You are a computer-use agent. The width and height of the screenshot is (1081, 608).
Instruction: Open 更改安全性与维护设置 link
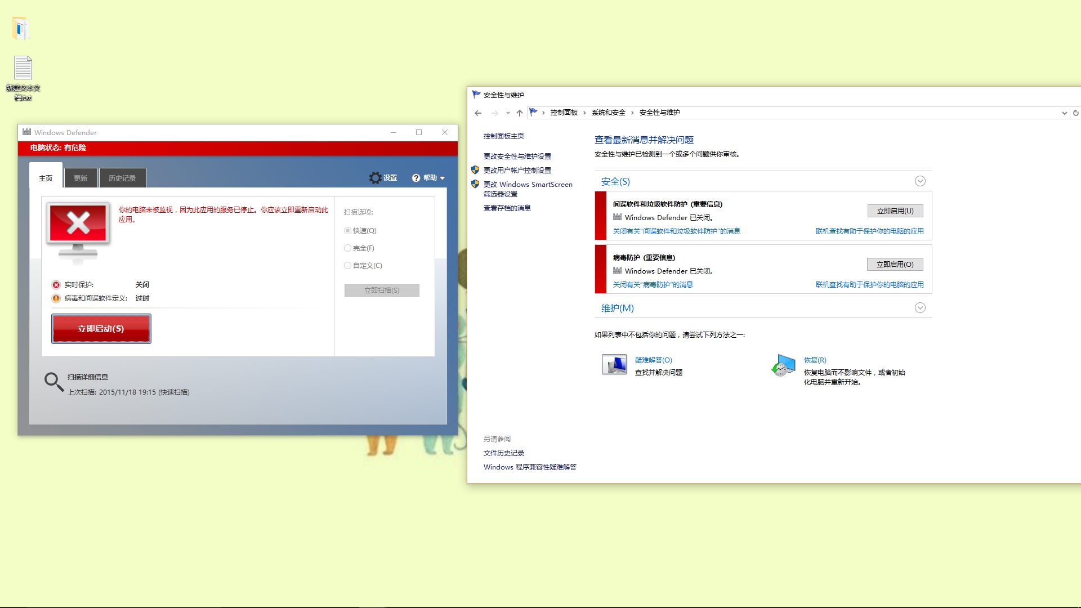[x=517, y=157]
